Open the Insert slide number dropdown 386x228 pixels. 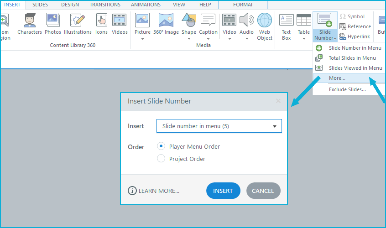219,126
